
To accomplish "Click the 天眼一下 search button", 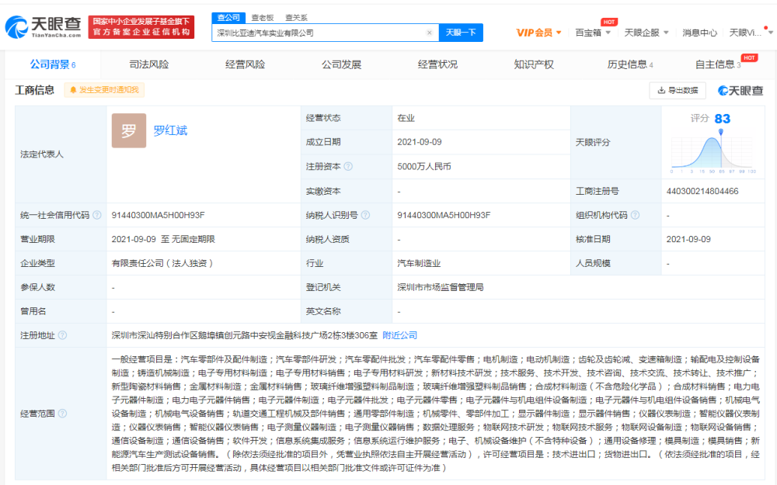I will [x=461, y=33].
